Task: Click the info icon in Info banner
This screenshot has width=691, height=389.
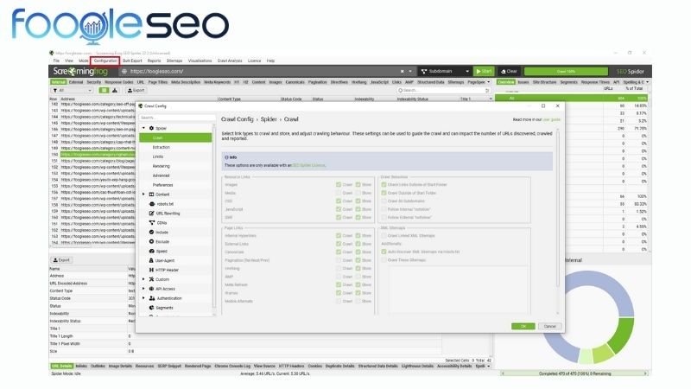Action: (x=226, y=157)
